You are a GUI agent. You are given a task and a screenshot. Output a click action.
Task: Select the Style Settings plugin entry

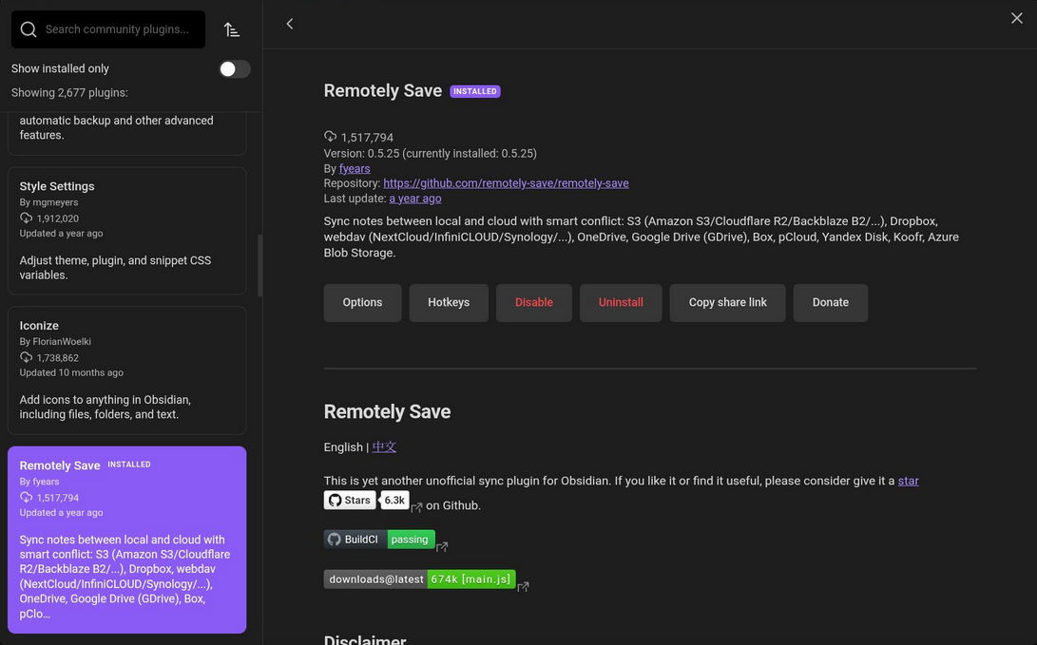pos(127,228)
